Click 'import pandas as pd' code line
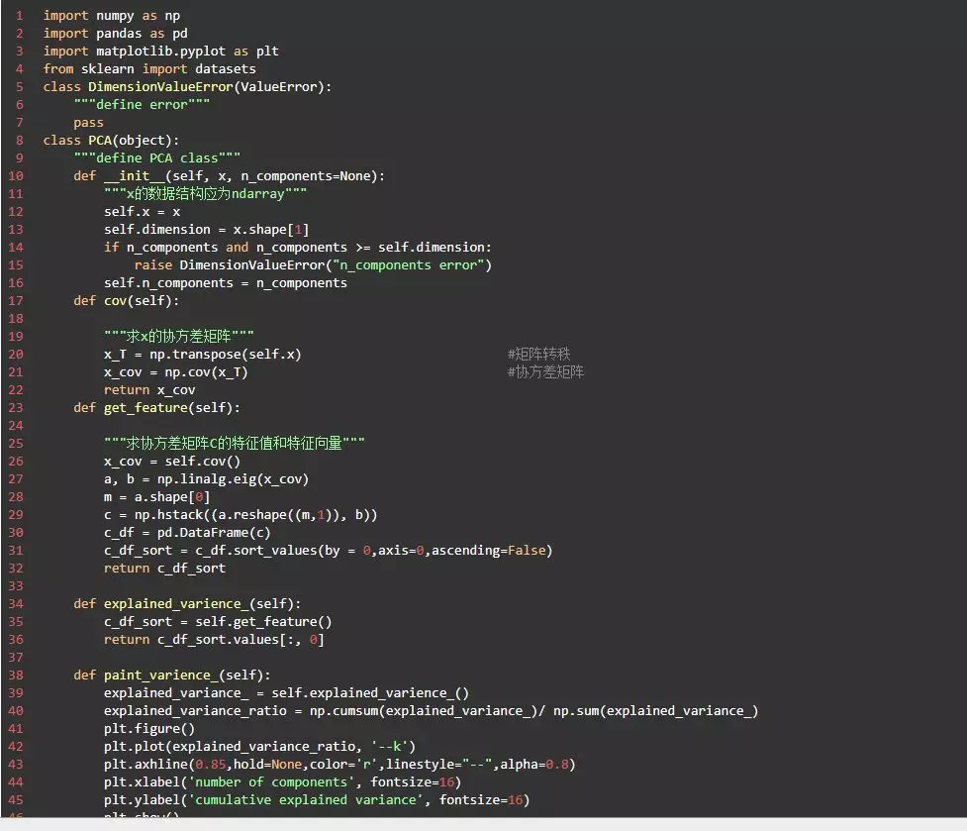The image size is (967, 831). coord(116,34)
